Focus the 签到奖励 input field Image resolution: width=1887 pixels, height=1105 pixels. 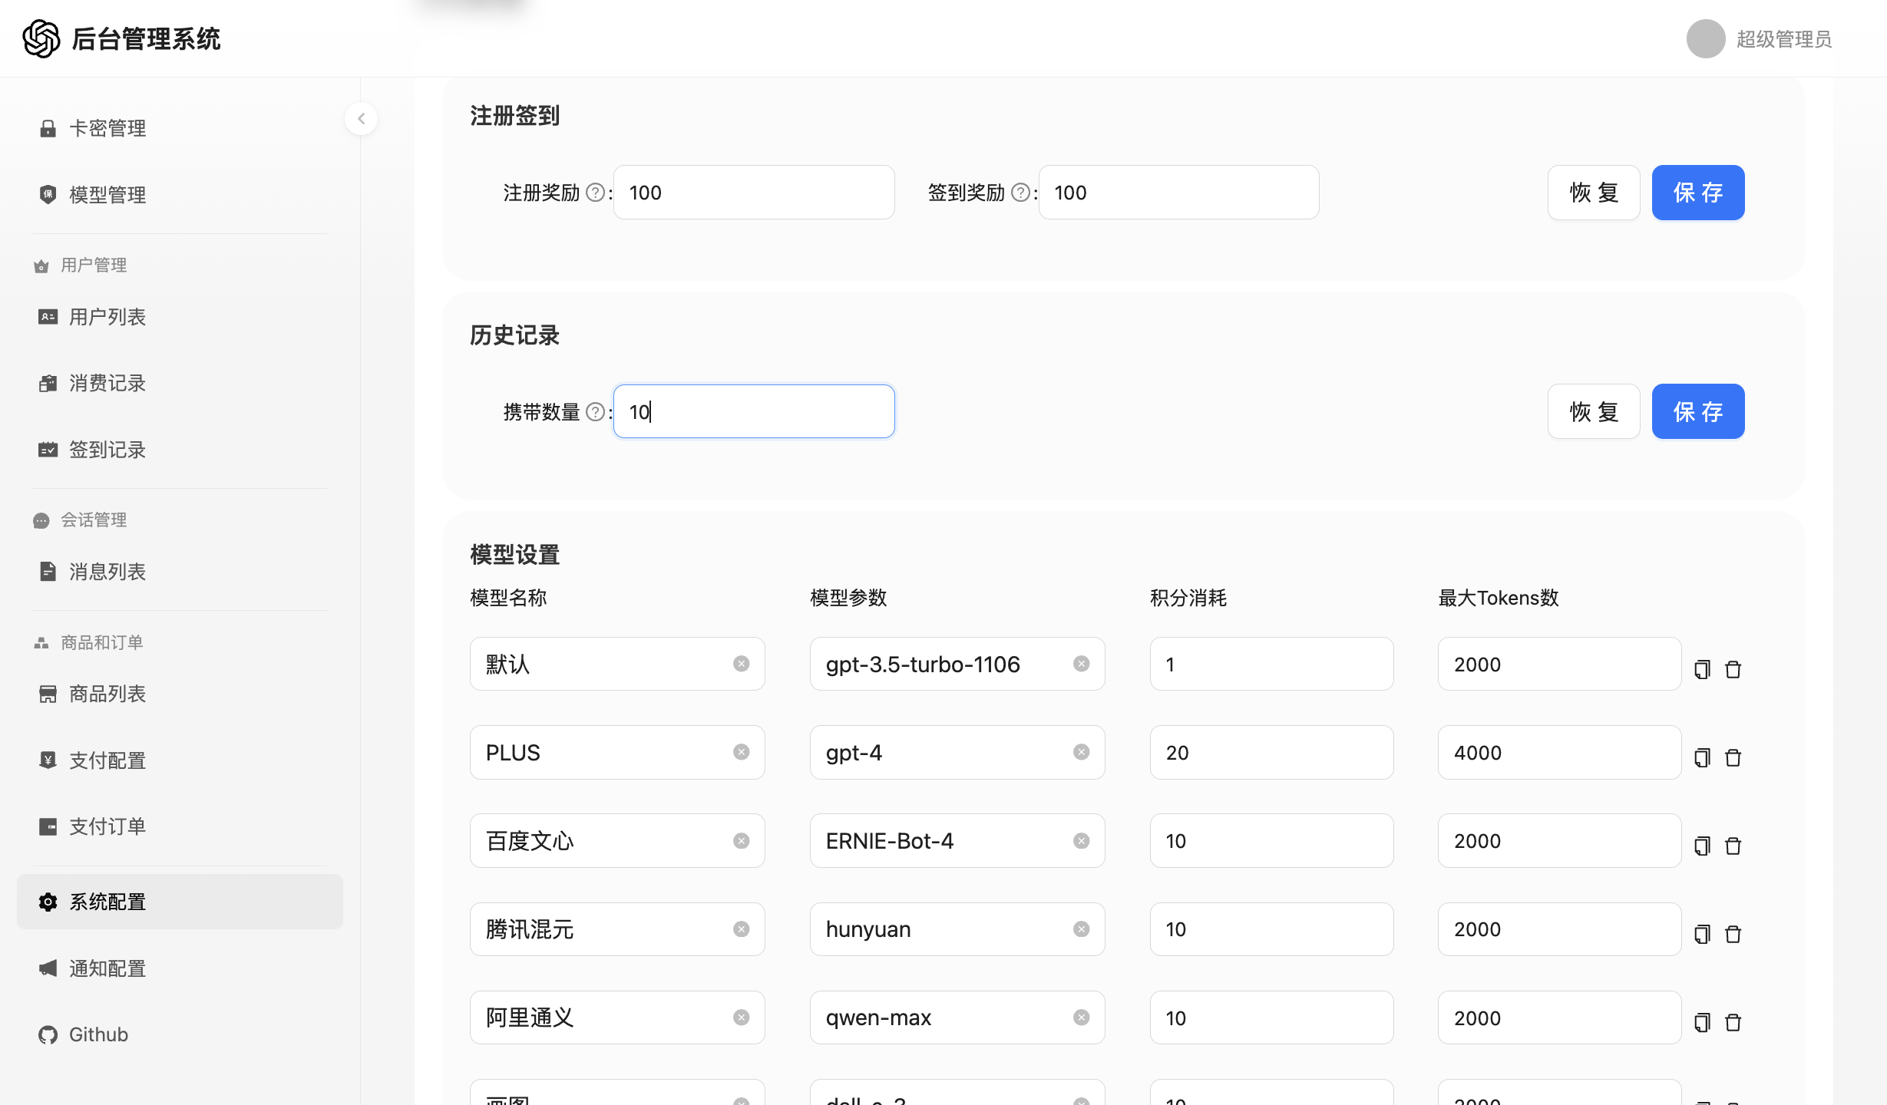coord(1178,193)
